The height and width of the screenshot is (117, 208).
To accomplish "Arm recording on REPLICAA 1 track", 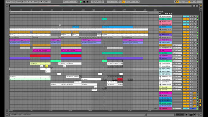I will [x=195, y=69].
